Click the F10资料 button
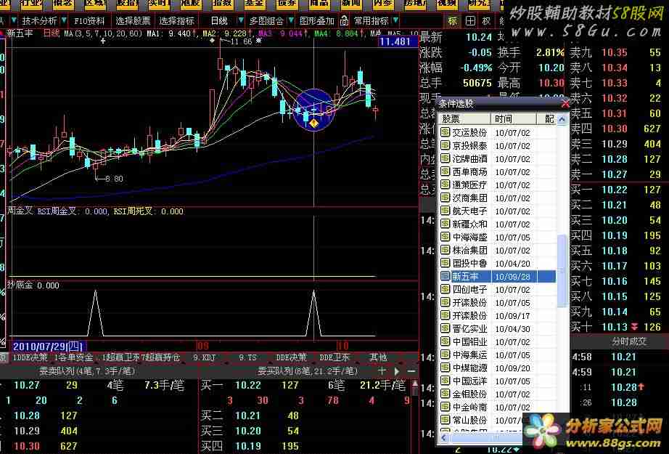This screenshot has height=454, width=669. click(x=90, y=20)
